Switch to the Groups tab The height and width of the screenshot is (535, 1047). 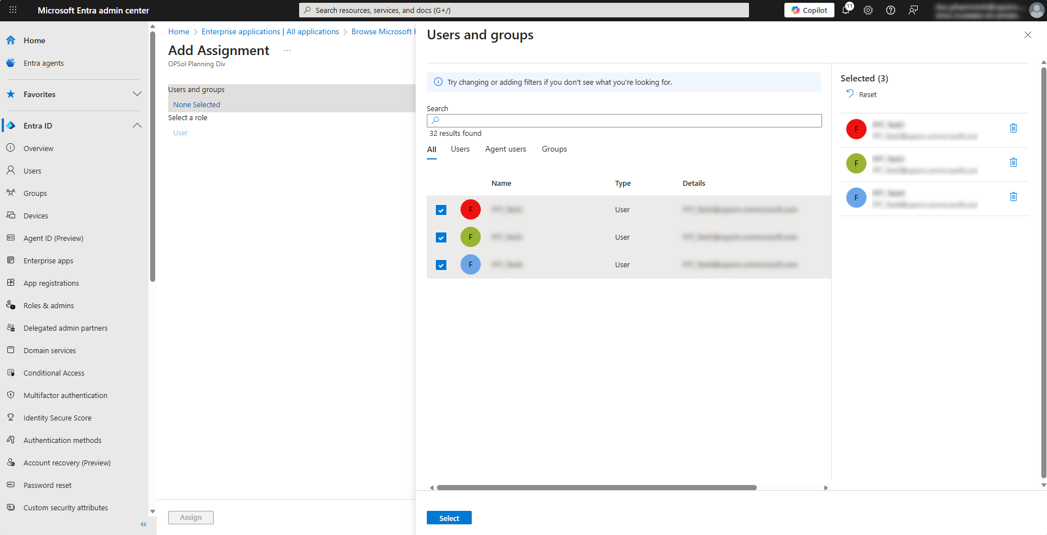point(554,149)
